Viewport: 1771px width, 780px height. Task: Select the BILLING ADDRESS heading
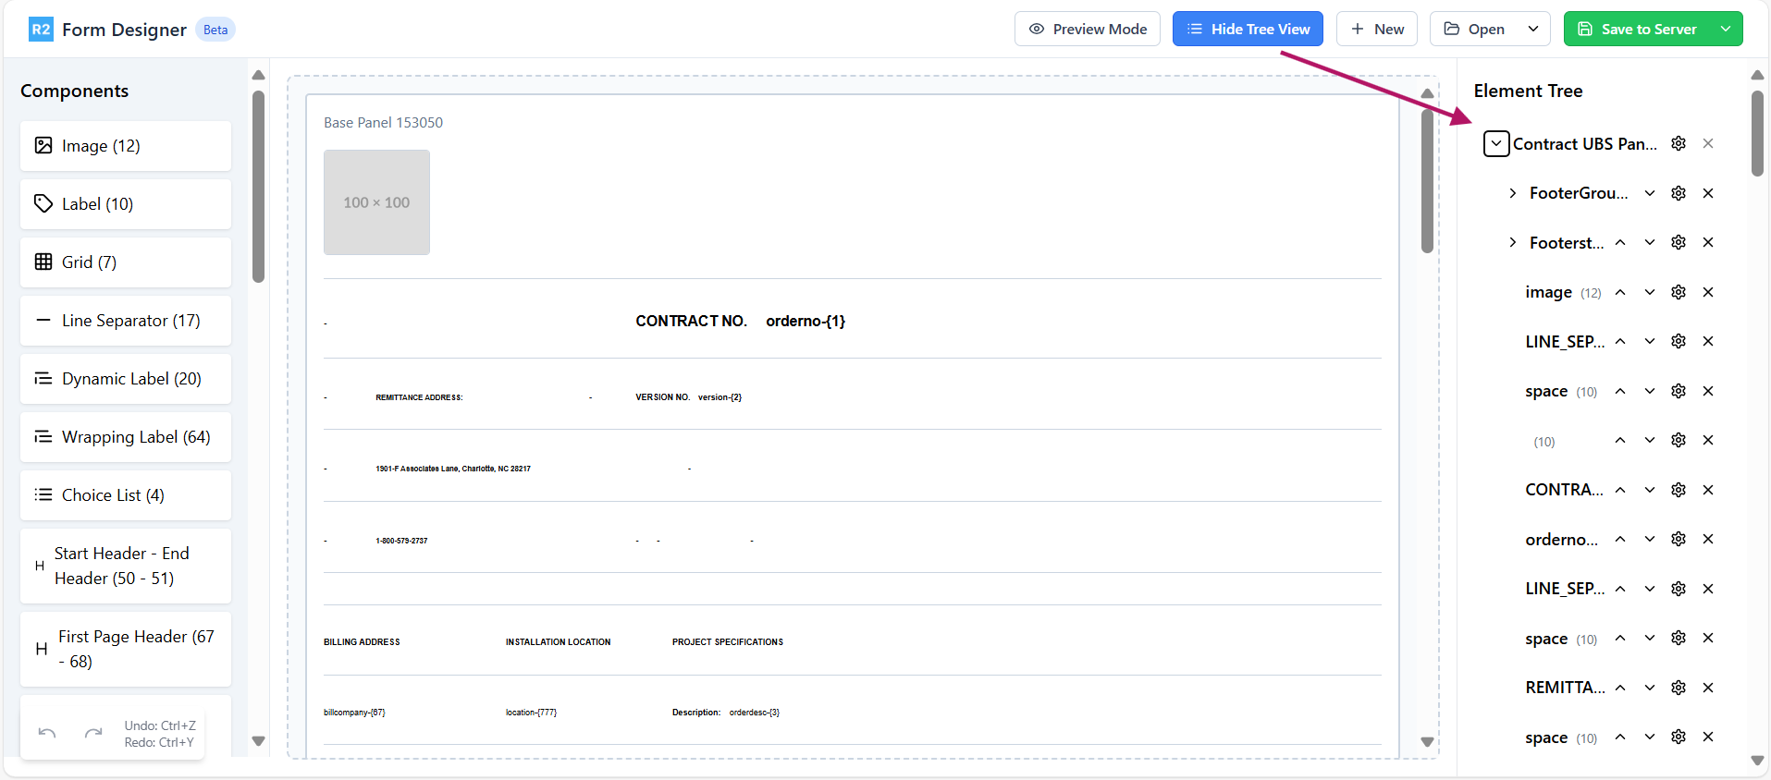[x=362, y=642]
